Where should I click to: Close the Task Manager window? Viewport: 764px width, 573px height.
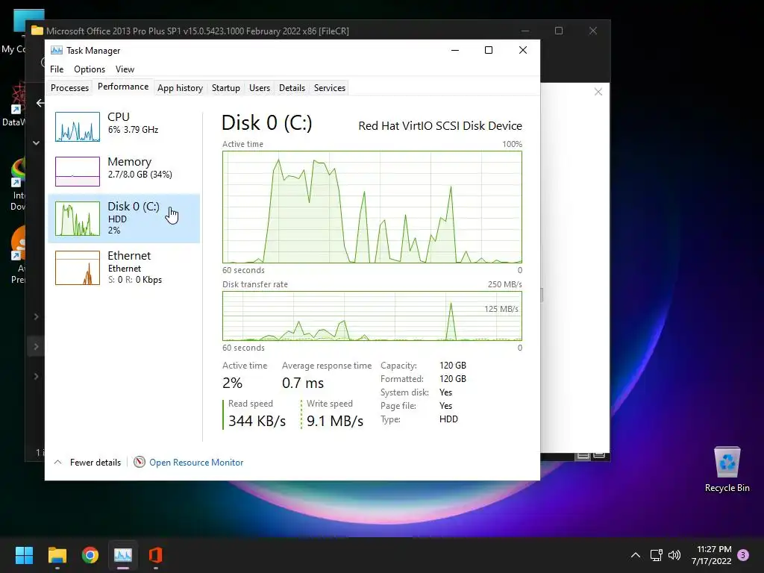[523, 50]
